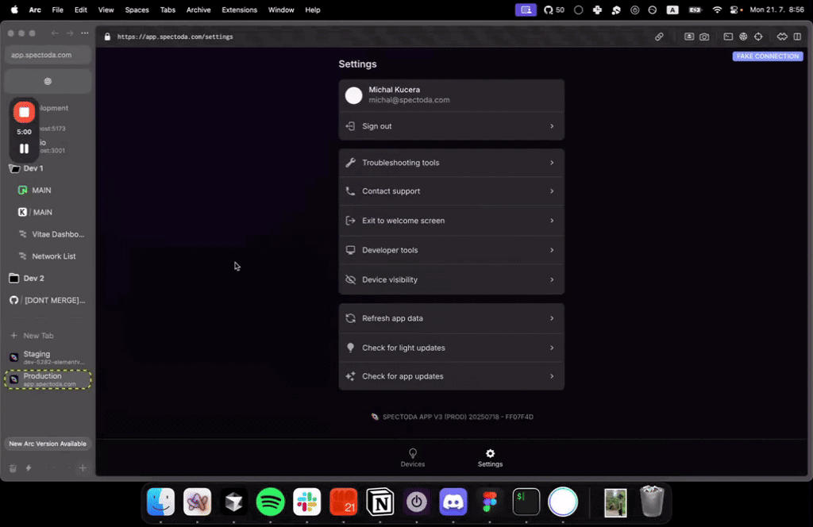Open Spotify from the dock
813x527 pixels.
(270, 502)
